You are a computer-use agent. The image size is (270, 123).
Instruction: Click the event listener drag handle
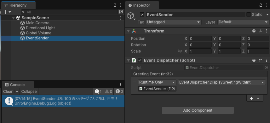click(x=134, y=82)
